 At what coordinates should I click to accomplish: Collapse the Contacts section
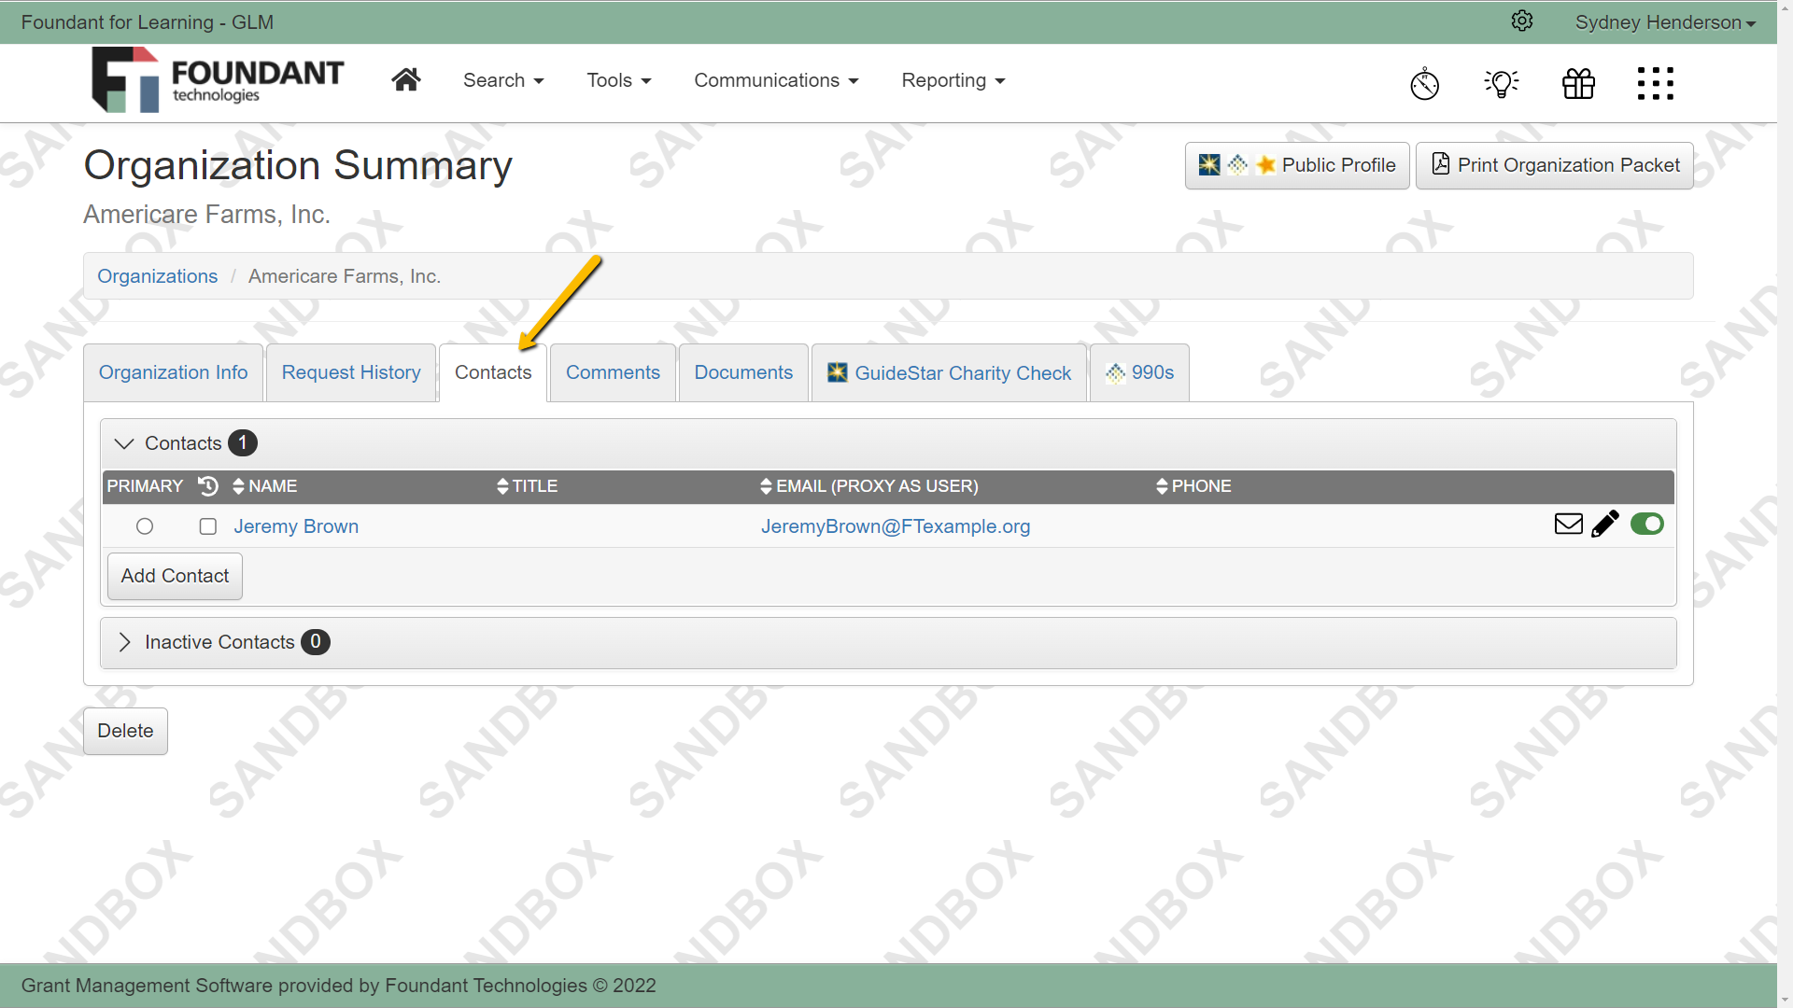pyautogui.click(x=122, y=443)
